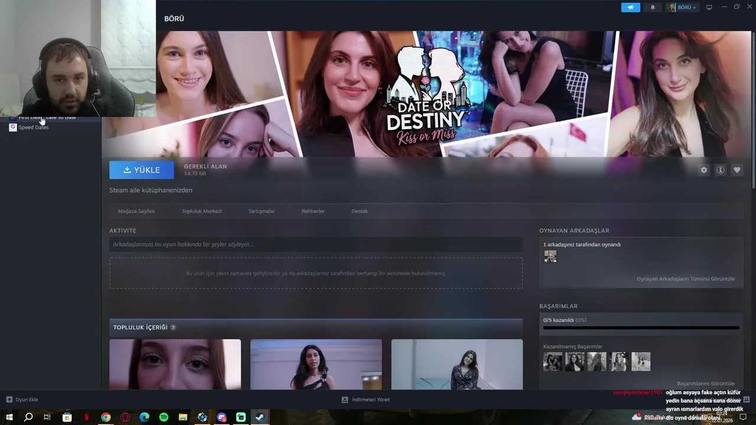Open teal streaming app taskbar icon
756x425 pixels.
241,417
